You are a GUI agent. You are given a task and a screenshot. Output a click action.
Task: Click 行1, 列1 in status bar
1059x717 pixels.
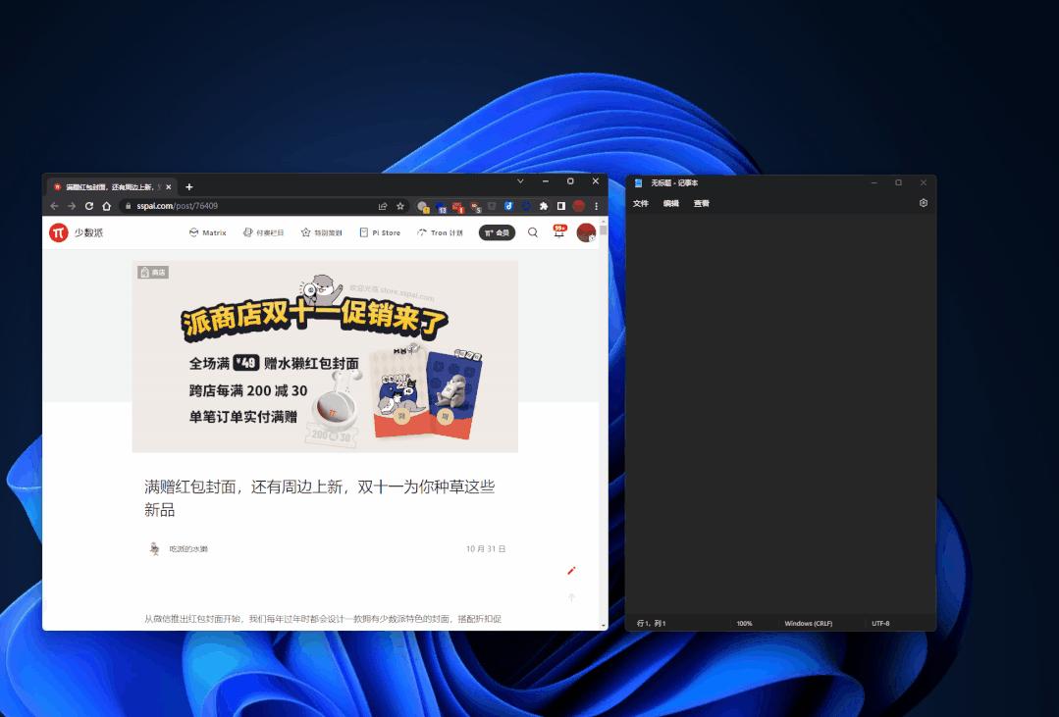pos(651,623)
